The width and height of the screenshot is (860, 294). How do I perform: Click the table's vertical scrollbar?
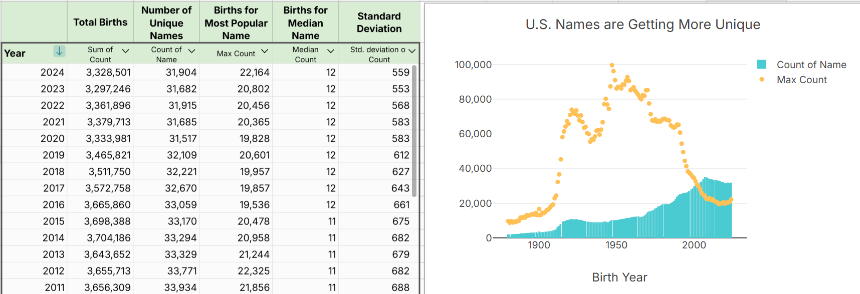point(414,130)
